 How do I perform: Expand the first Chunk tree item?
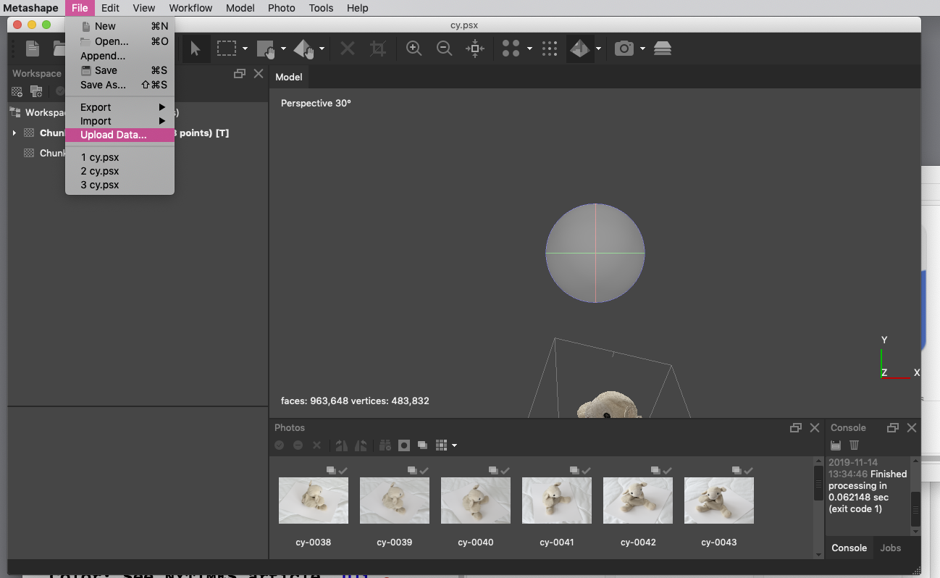point(14,133)
